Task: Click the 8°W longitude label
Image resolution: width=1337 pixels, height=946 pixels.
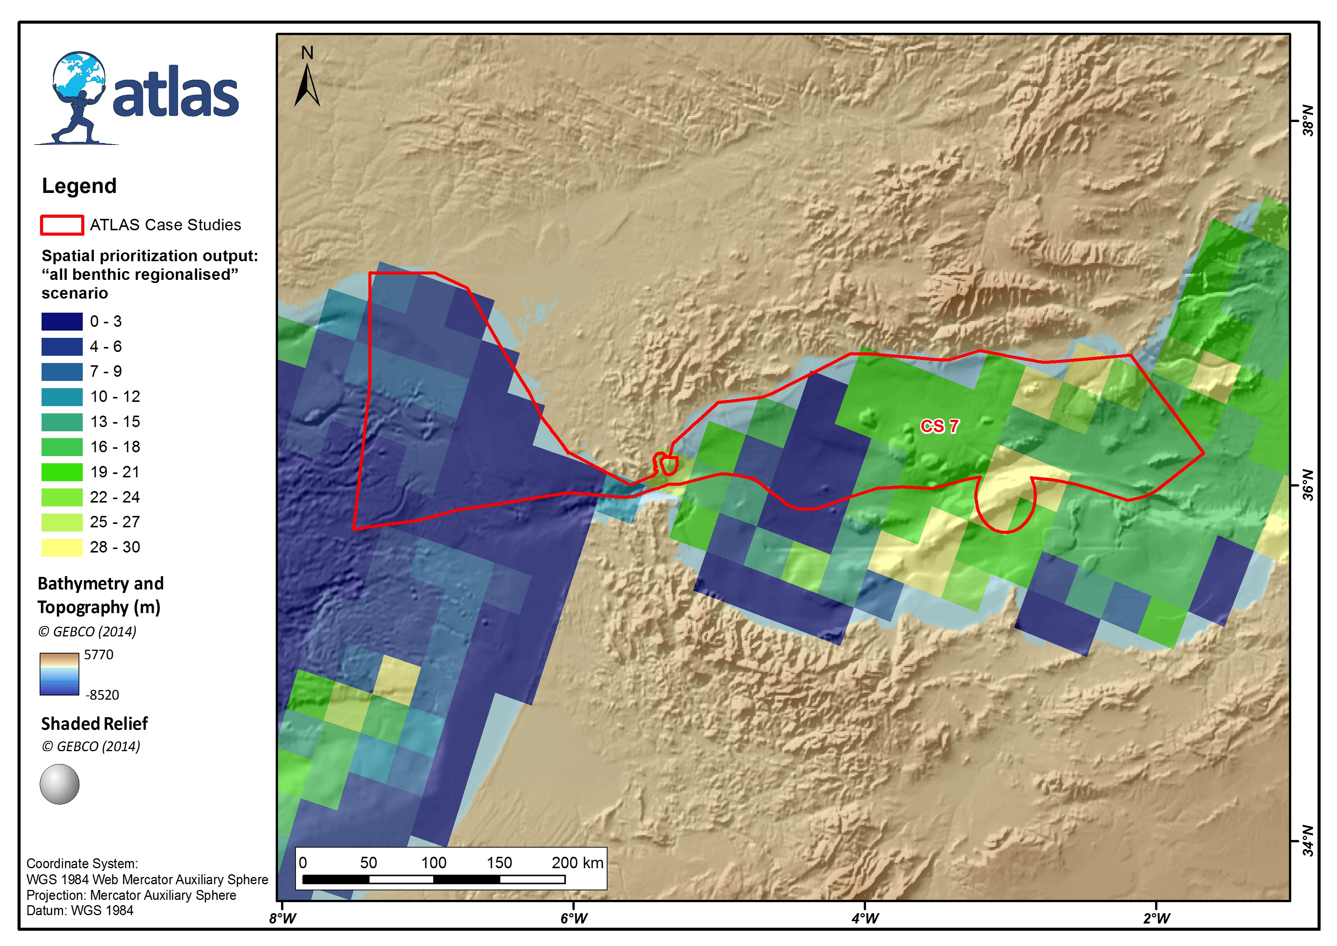Action: click(x=283, y=919)
